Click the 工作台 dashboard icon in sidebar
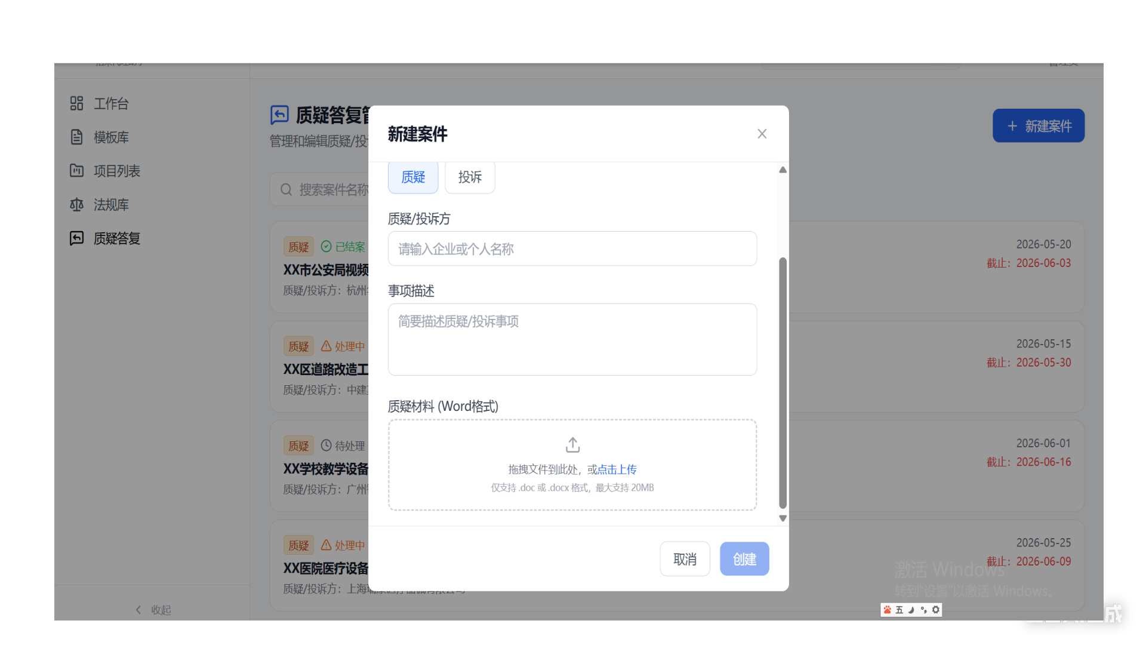 point(76,103)
